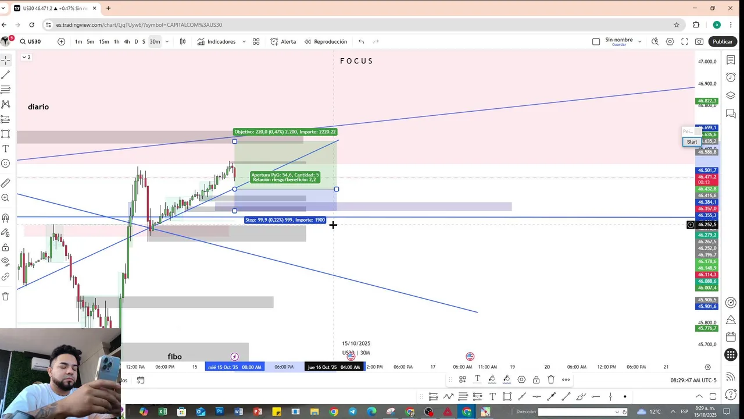Select the 5m timeframe

pos(91,41)
